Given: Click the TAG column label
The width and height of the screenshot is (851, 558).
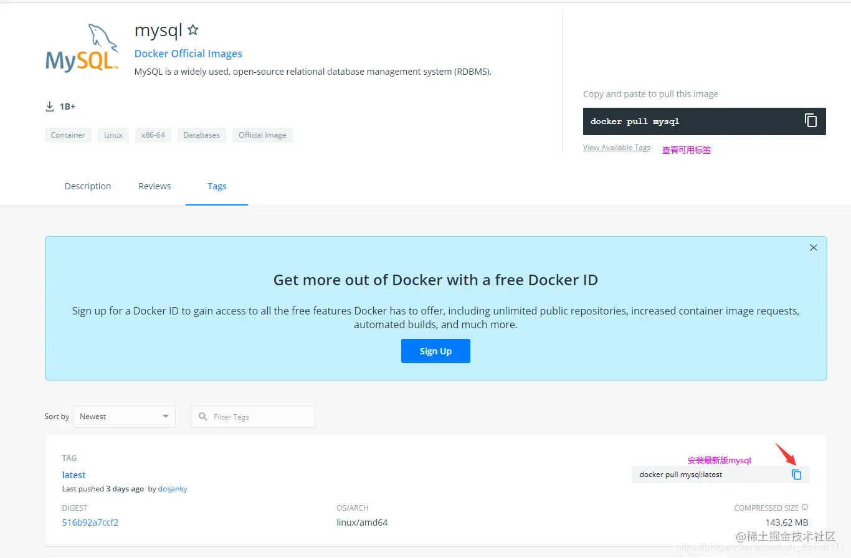Looking at the screenshot, I should pyautogui.click(x=69, y=458).
